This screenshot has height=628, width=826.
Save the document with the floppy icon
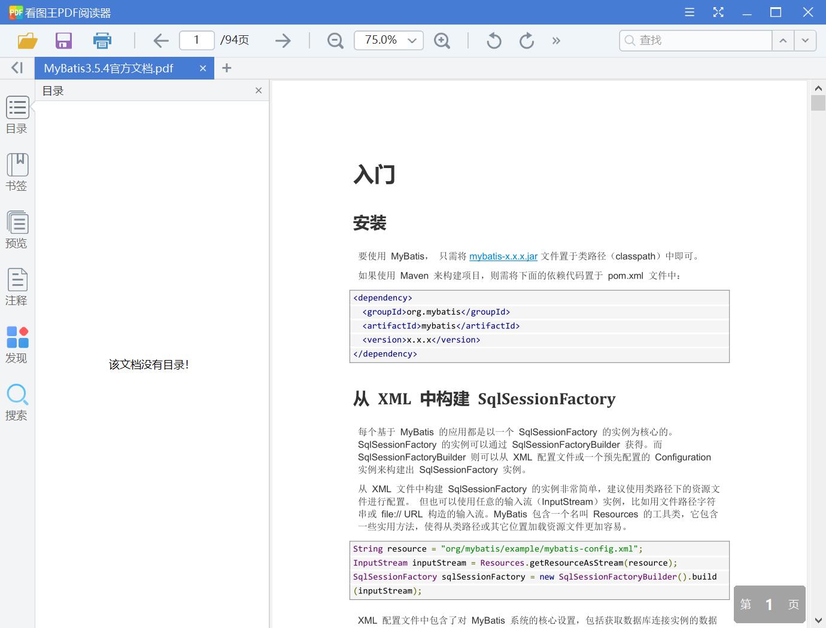[x=63, y=41]
